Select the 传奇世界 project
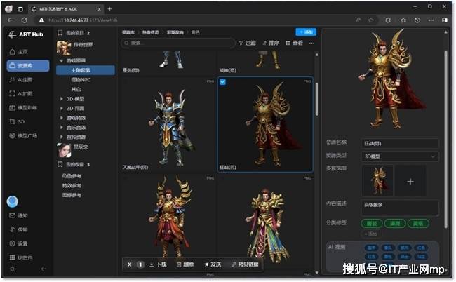 75,46
